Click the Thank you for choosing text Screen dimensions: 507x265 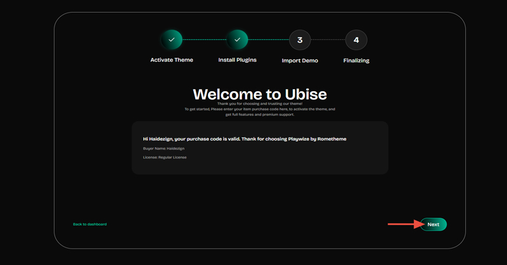point(260,103)
